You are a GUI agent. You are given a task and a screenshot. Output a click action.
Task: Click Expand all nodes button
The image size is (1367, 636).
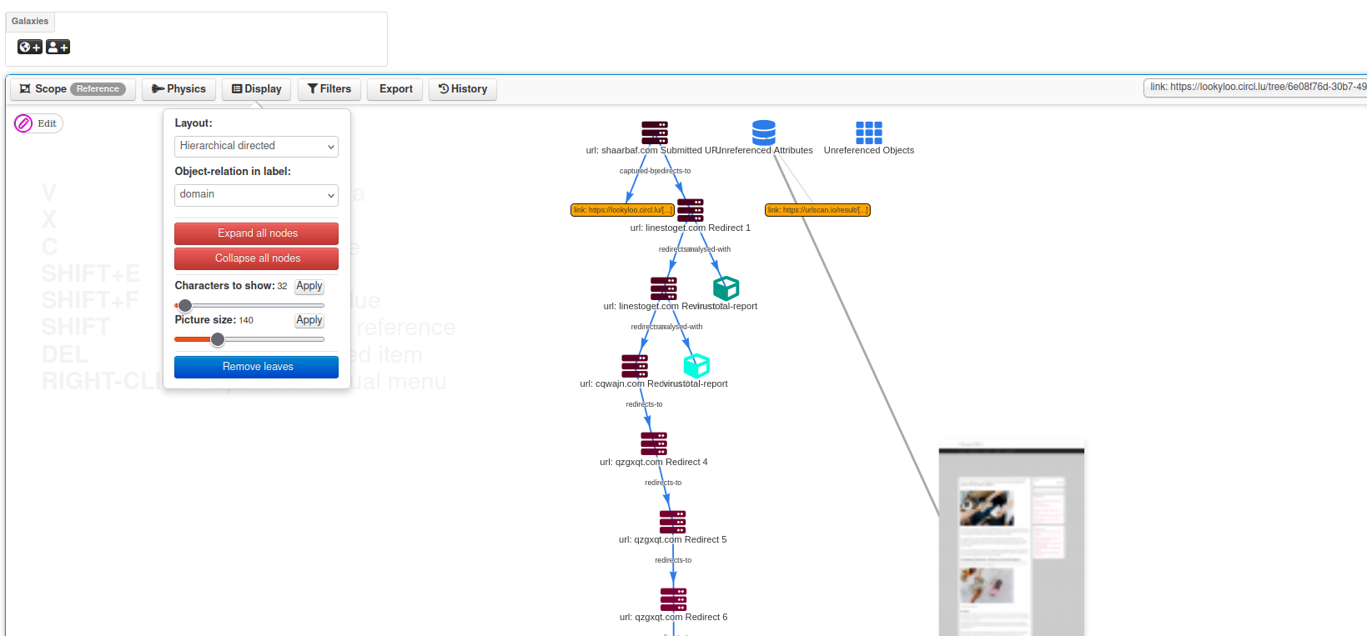click(256, 233)
